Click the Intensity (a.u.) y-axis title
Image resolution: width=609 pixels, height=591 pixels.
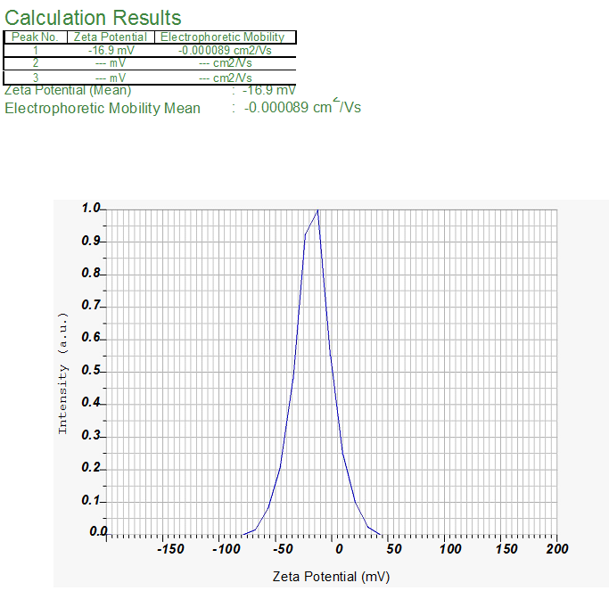(63, 373)
